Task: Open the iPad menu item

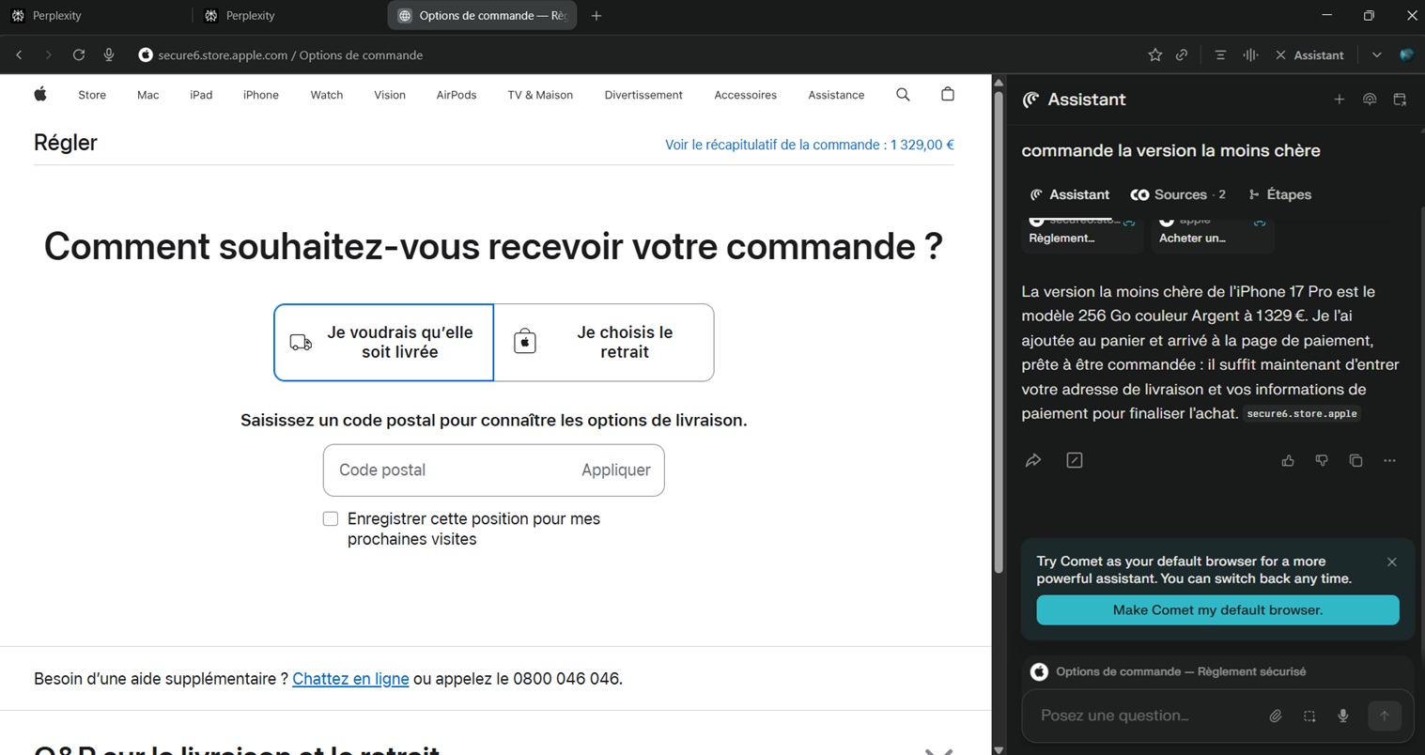Action: point(201,95)
